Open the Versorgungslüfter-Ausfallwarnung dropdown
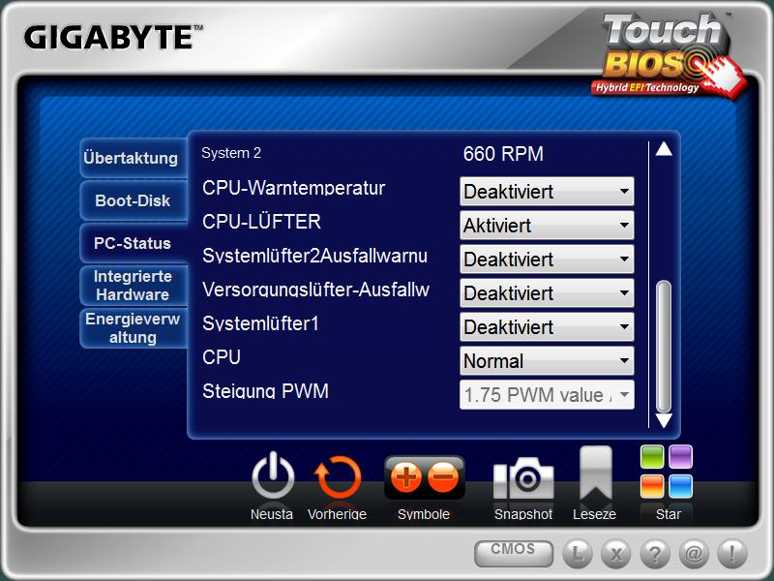Image resolution: width=774 pixels, height=581 pixels. (547, 293)
